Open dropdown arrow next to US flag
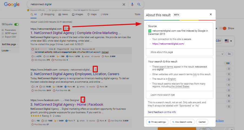The height and width of the screenshot is (130, 244). coord(231,41)
